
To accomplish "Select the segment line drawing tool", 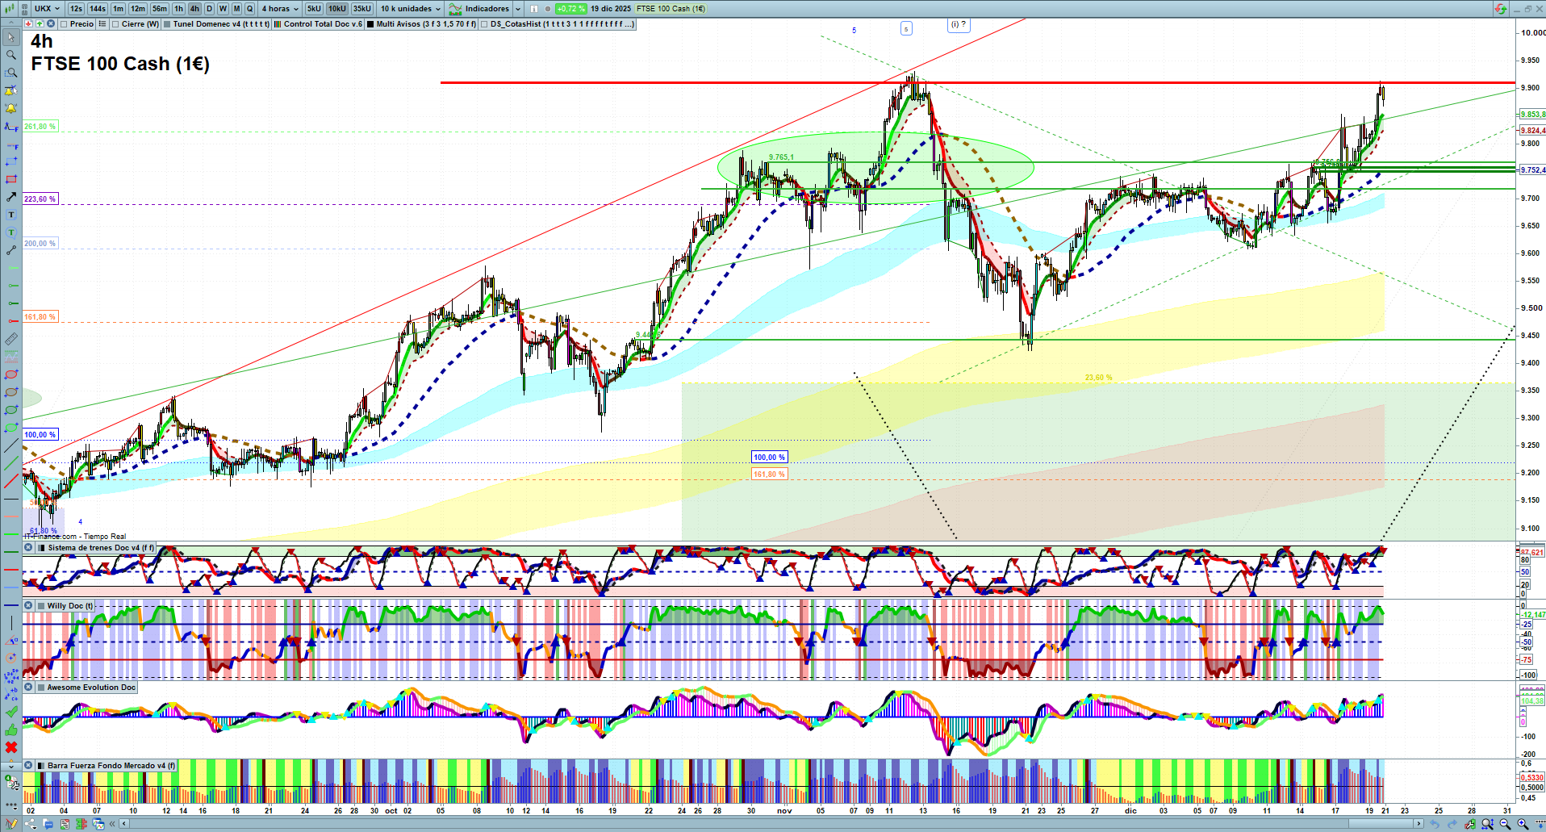I will (x=11, y=250).
